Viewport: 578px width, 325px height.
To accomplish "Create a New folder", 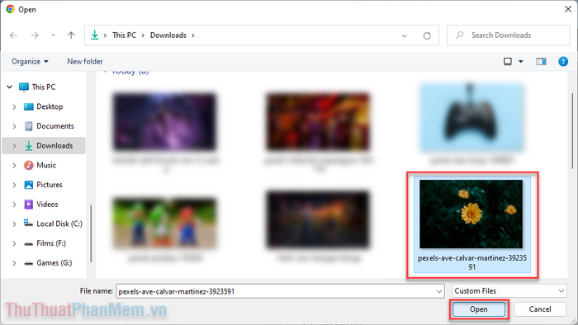I will click(x=85, y=62).
